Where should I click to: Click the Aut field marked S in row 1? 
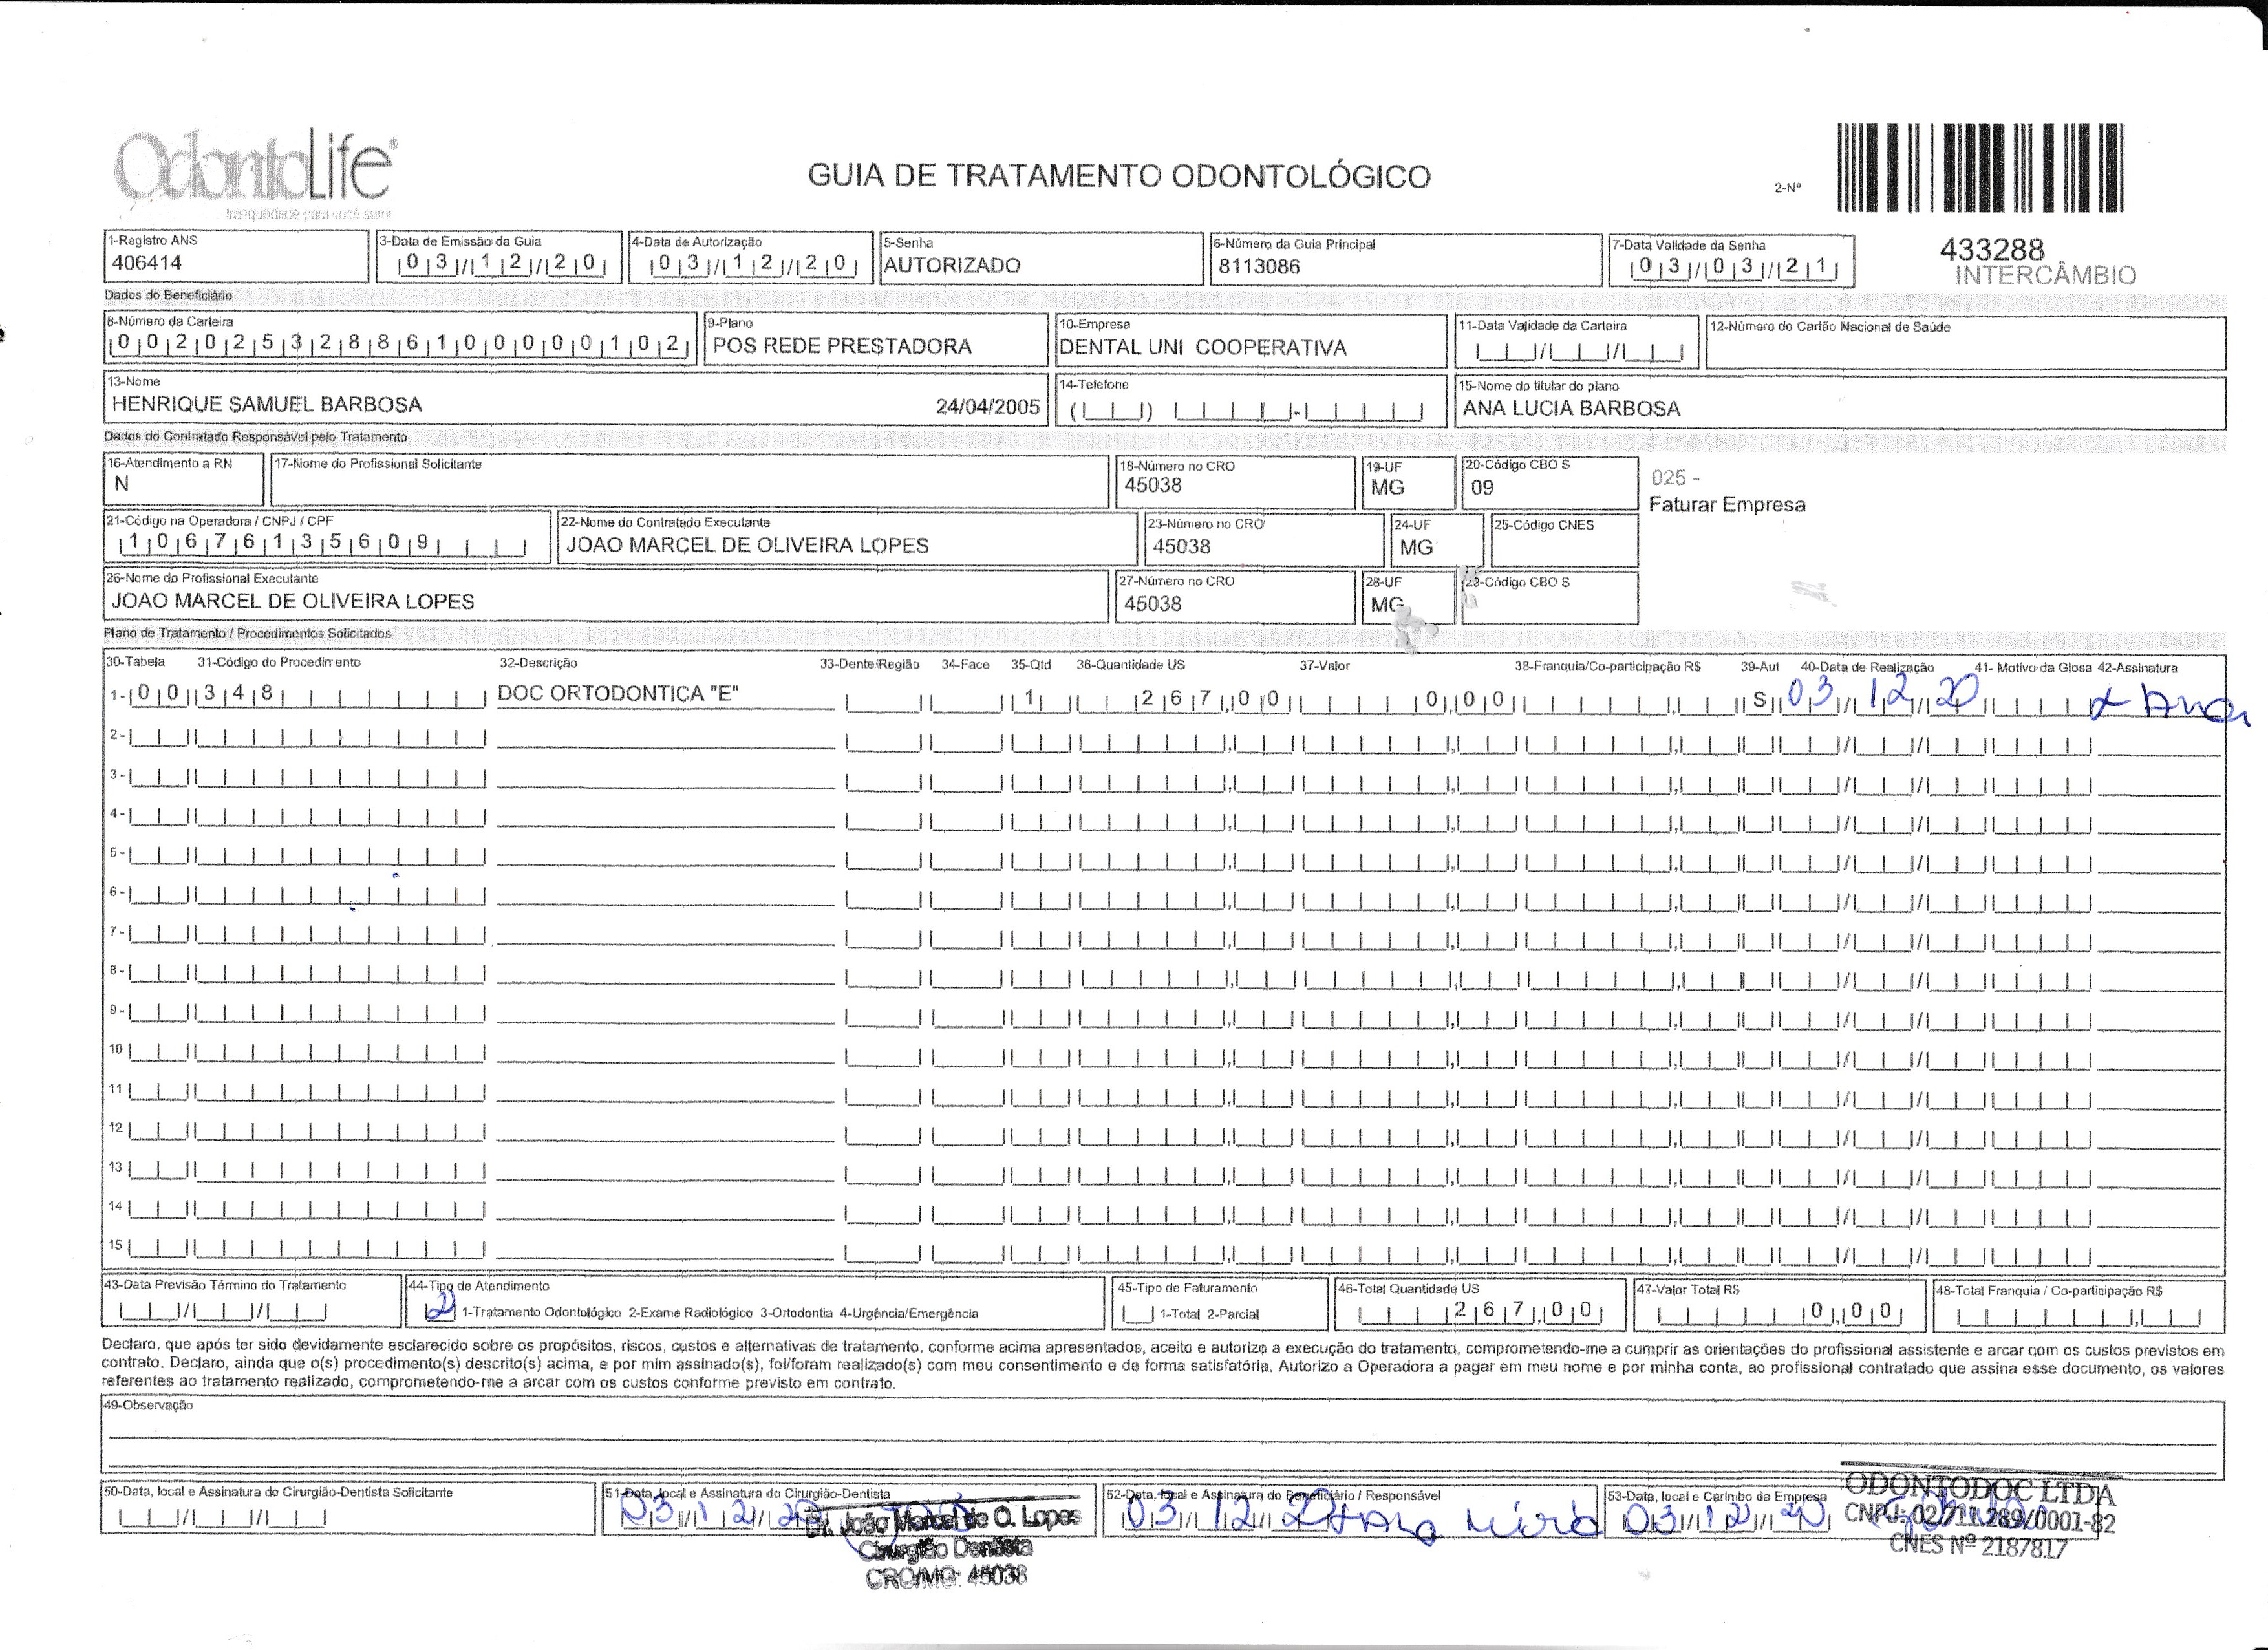point(1759,701)
